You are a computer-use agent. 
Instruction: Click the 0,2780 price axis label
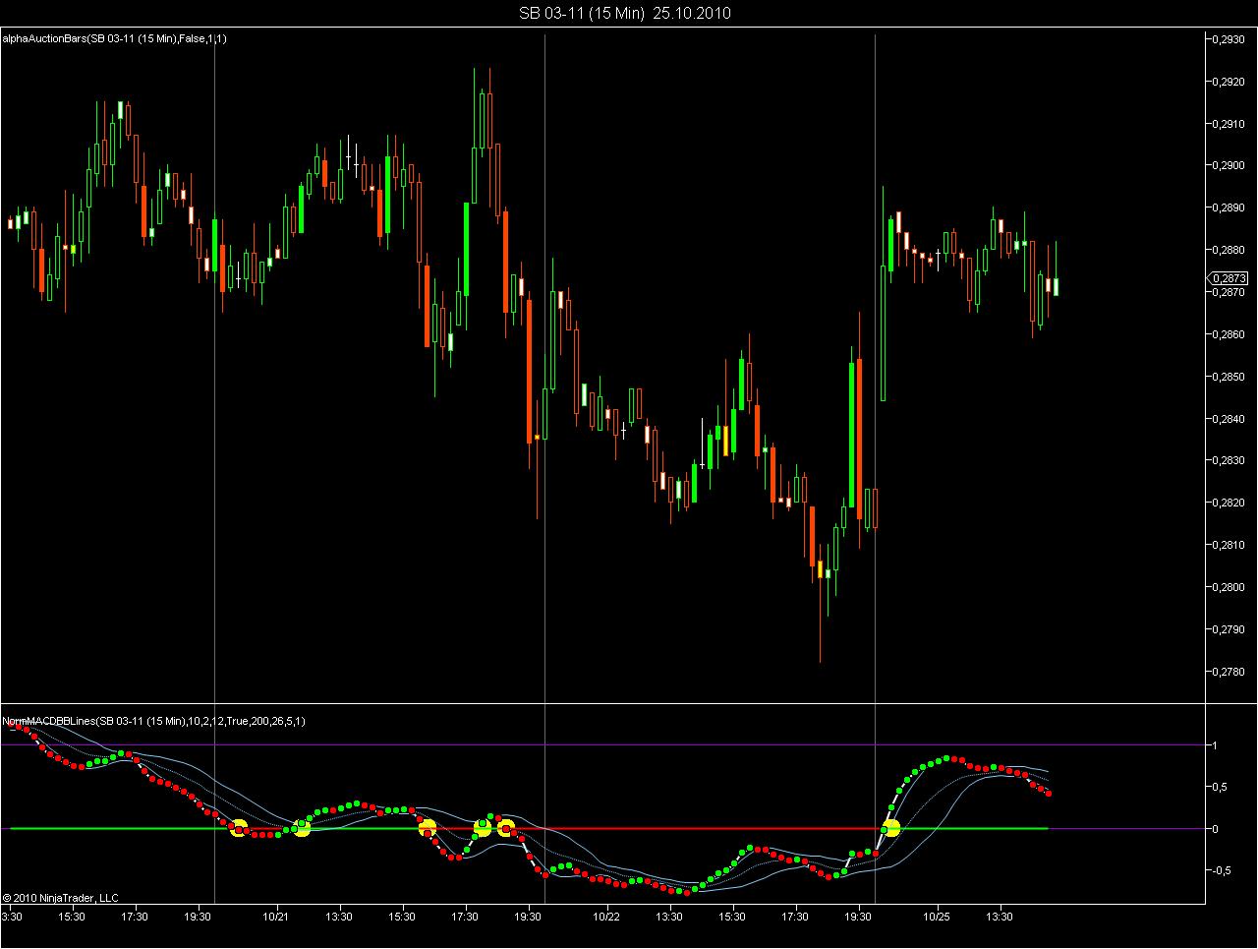(1229, 672)
